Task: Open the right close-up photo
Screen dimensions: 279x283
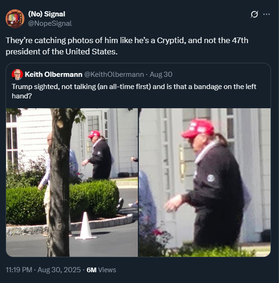Action: (x=204, y=182)
